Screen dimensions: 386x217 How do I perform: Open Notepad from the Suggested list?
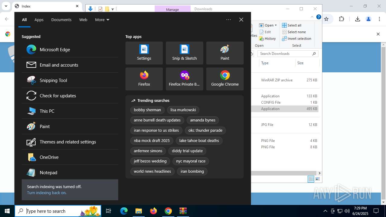pyautogui.click(x=70, y=173)
